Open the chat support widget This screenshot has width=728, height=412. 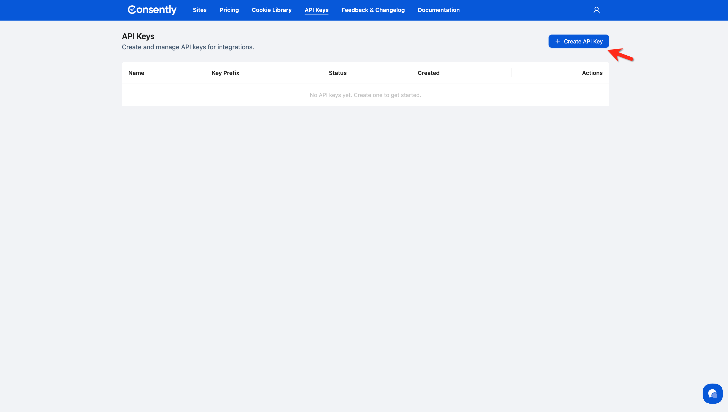pos(712,393)
